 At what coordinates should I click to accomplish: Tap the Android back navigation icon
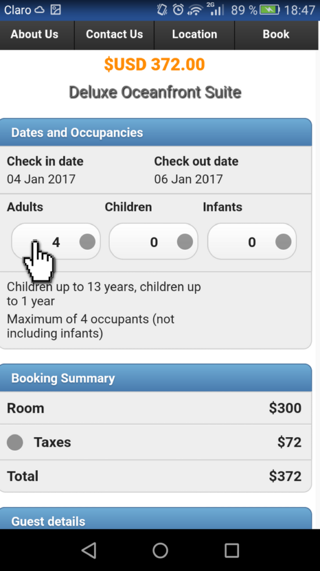point(89,550)
